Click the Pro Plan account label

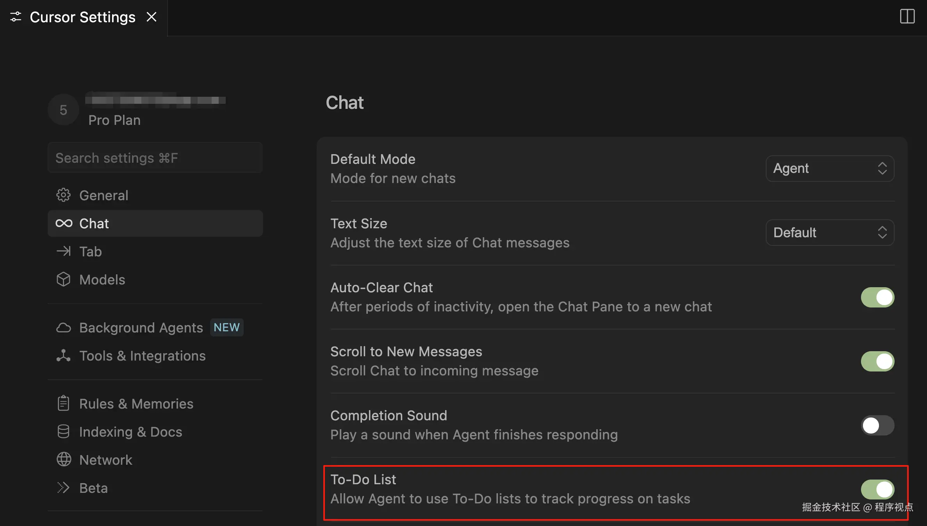[x=114, y=120]
